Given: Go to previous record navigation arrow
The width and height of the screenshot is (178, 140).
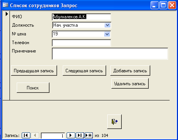Looking at the screenshot, I should click(35, 135).
